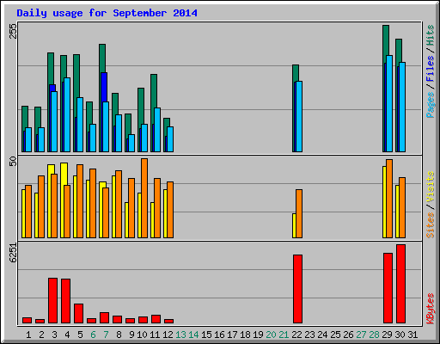Click the 'Daily usage for September 2014' title

[x=107, y=13]
